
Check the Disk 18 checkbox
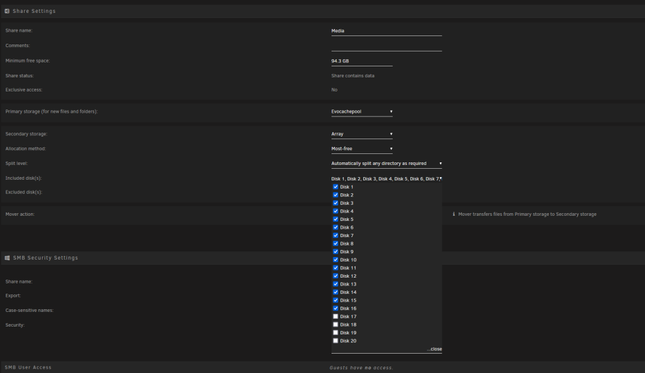click(335, 325)
